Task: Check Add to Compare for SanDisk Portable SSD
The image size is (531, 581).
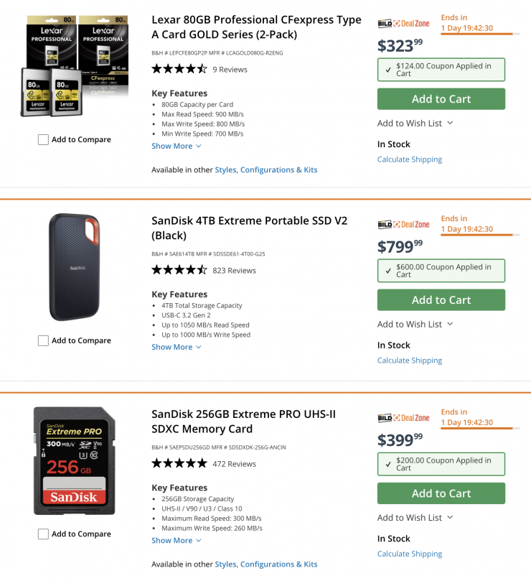Action: tap(44, 341)
